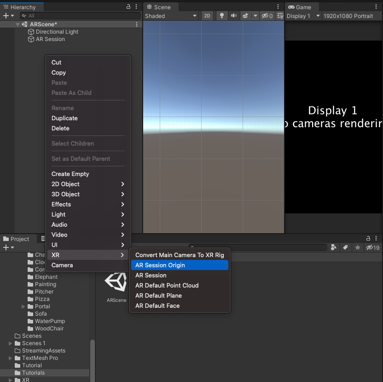Click the XR menu entry
Image resolution: width=383 pixels, height=382 pixels.
[x=88, y=255]
